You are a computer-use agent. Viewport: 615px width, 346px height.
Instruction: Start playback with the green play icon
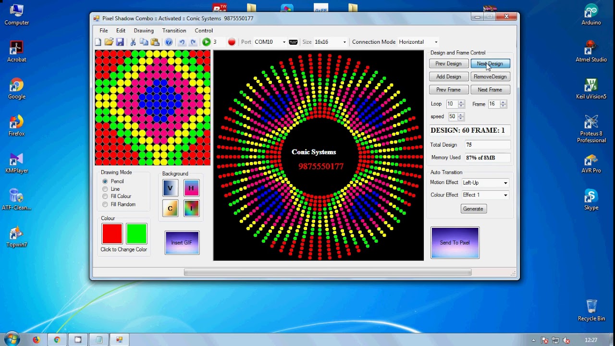pos(206,42)
